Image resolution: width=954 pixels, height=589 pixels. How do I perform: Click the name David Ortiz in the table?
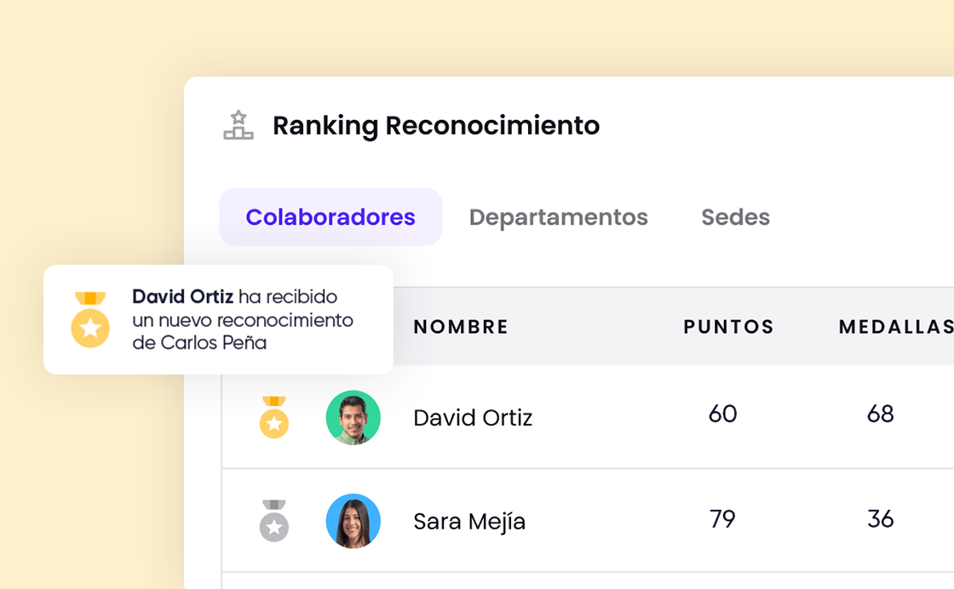[x=473, y=417]
